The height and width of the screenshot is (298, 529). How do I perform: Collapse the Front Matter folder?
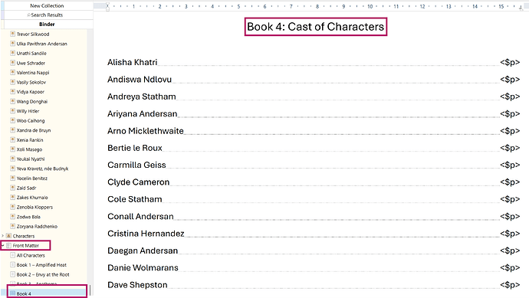coord(3,245)
